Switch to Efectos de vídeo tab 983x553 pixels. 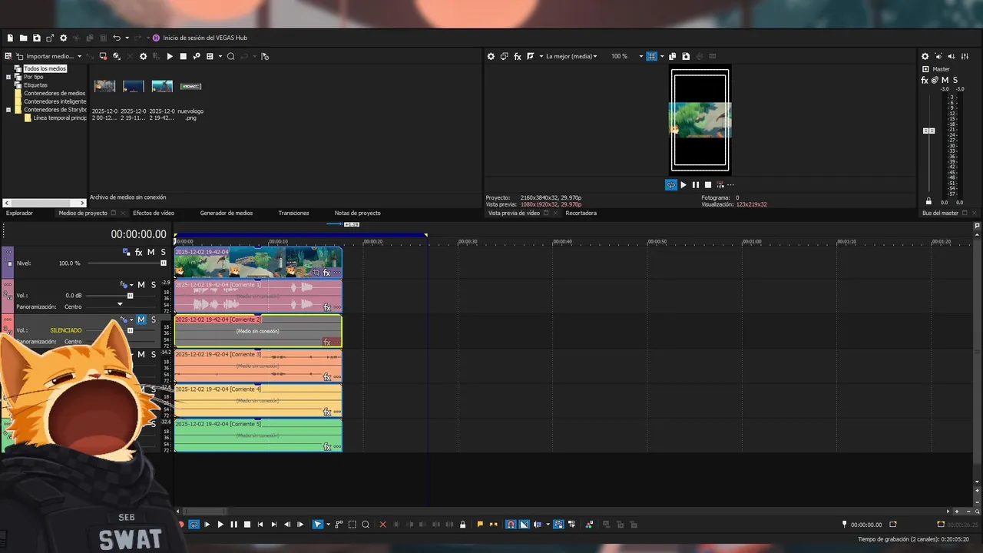coord(154,213)
